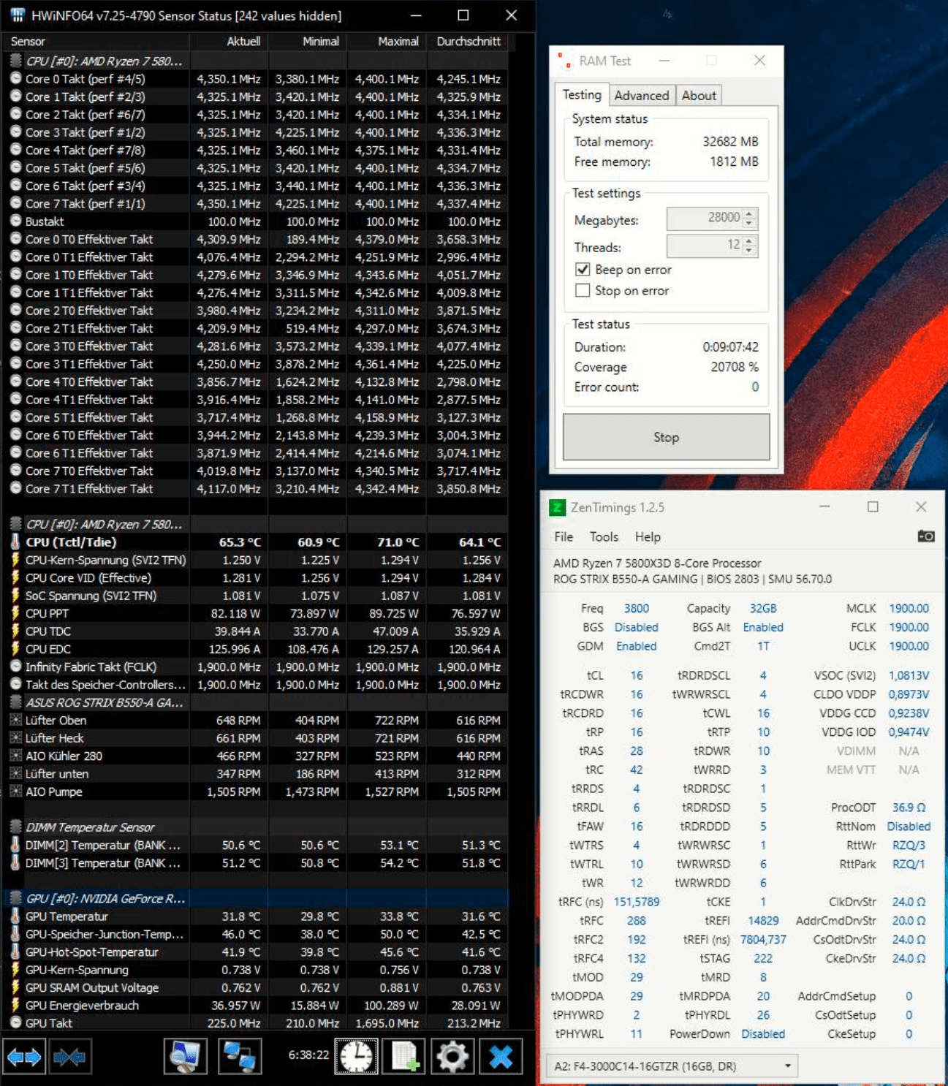The width and height of the screenshot is (948, 1086).
Task: Click lightning icon beside CPU PPT
Action: point(15,613)
